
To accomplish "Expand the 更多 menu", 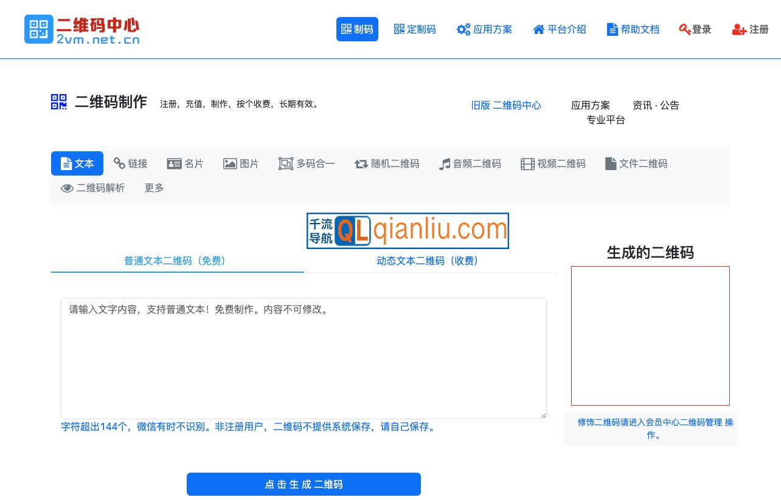I will click(x=153, y=188).
